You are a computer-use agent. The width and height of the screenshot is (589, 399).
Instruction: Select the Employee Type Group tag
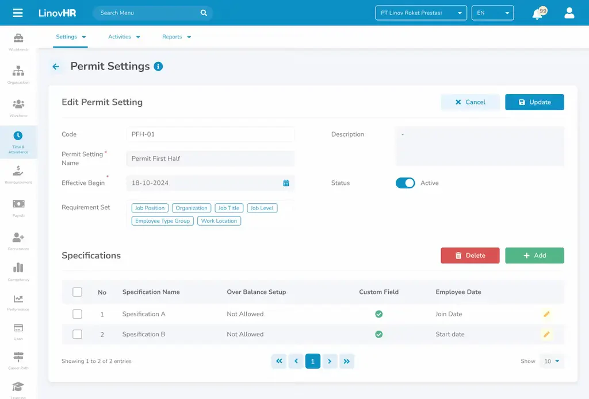pyautogui.click(x=163, y=221)
